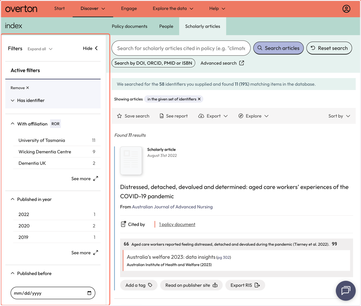
Task: Open the Export dropdown menu
Action: tap(213, 116)
